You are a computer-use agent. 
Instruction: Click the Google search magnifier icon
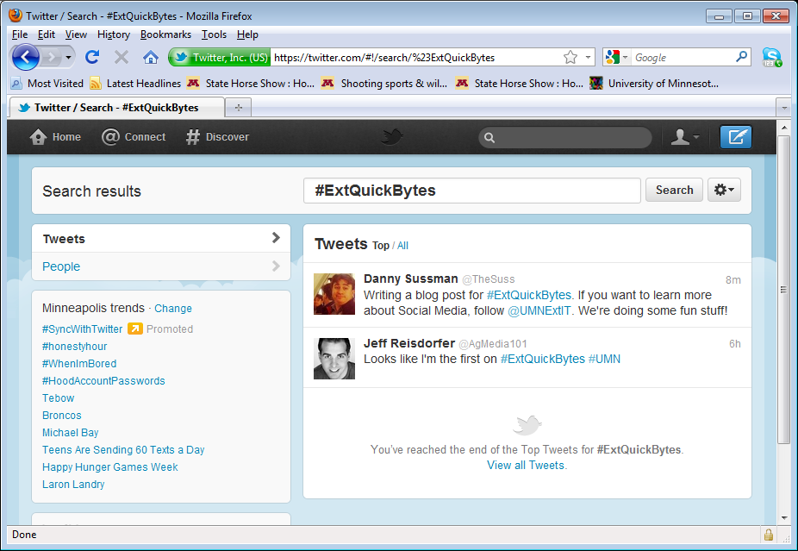(x=741, y=57)
